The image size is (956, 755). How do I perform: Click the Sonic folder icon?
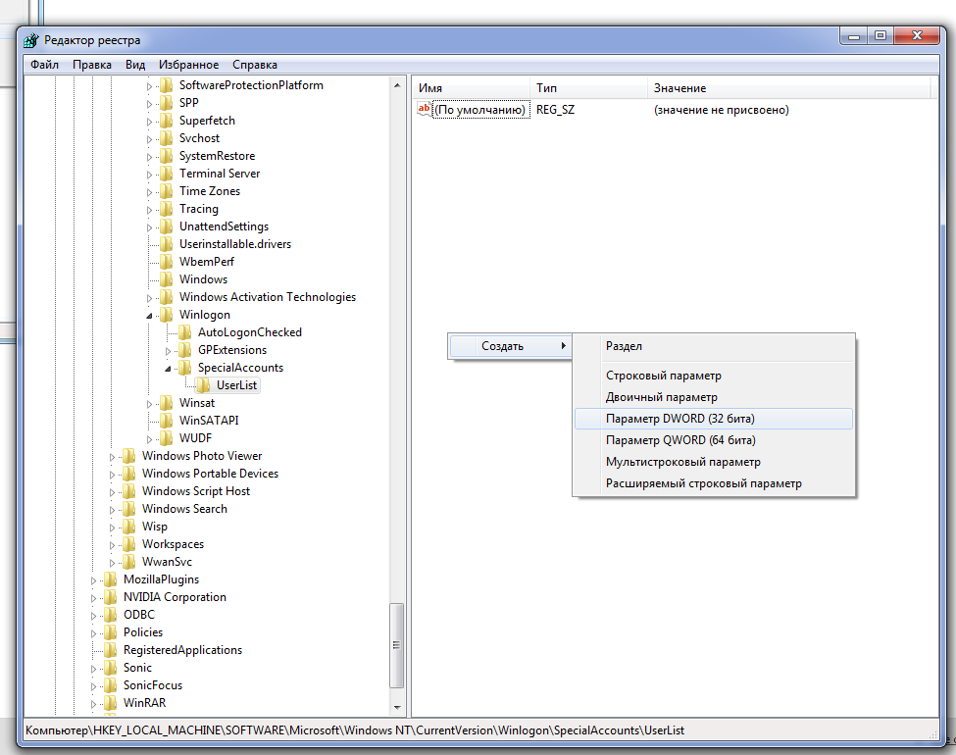111,668
